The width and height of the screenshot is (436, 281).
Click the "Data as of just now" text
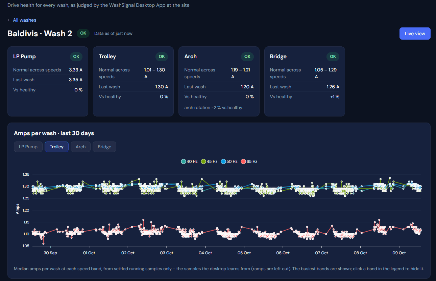pos(113,34)
